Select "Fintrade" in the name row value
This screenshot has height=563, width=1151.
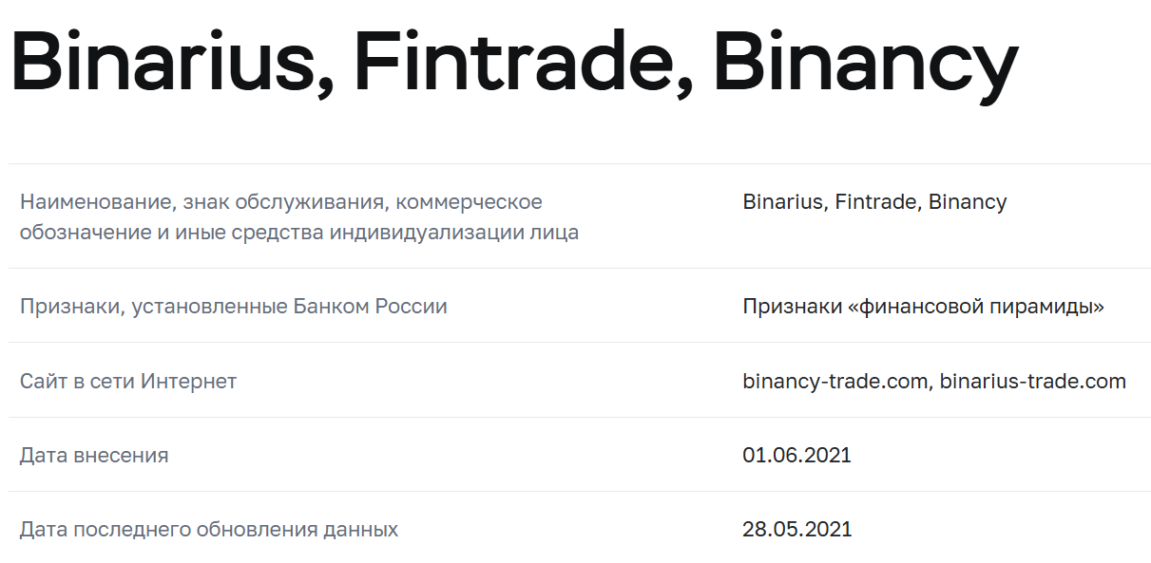875,202
